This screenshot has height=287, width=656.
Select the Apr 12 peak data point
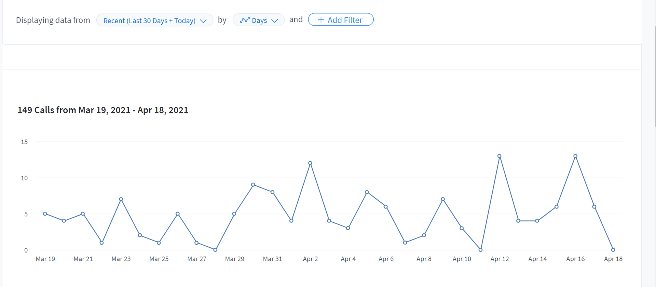click(500, 156)
